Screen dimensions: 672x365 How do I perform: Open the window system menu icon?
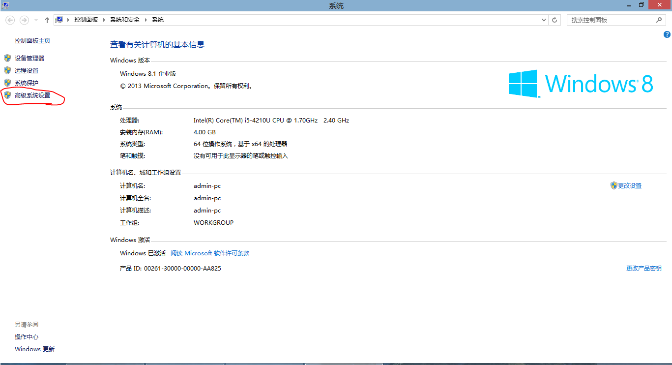(4, 5)
